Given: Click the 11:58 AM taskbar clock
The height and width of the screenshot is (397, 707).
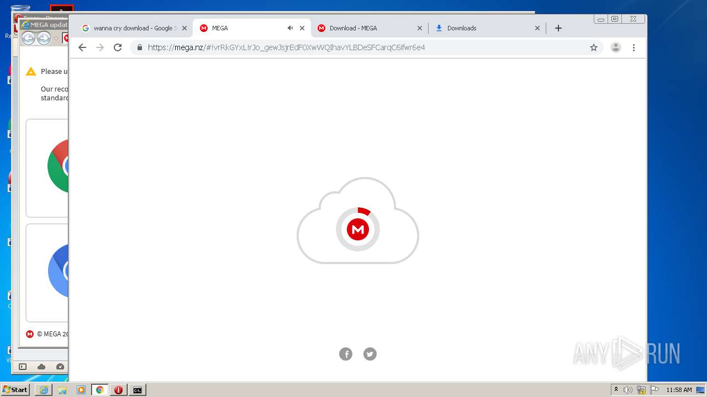Looking at the screenshot, I should pos(679,390).
